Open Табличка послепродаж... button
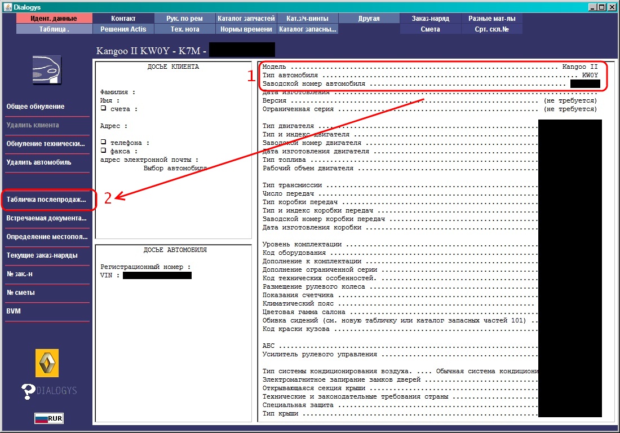 coord(47,199)
